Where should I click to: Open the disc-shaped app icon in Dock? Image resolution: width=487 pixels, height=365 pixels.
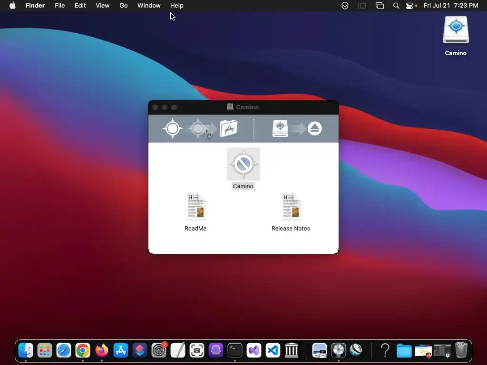coord(339,350)
